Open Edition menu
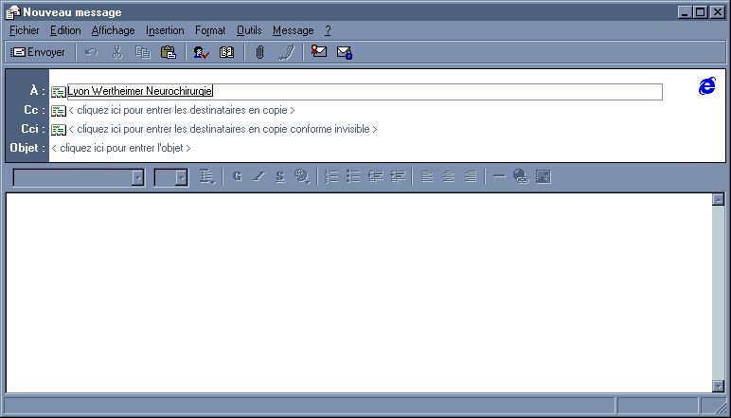Image resolution: width=731 pixels, height=418 pixels. coord(65,30)
